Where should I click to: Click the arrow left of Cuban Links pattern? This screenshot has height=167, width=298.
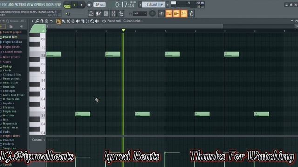(x=140, y=5)
